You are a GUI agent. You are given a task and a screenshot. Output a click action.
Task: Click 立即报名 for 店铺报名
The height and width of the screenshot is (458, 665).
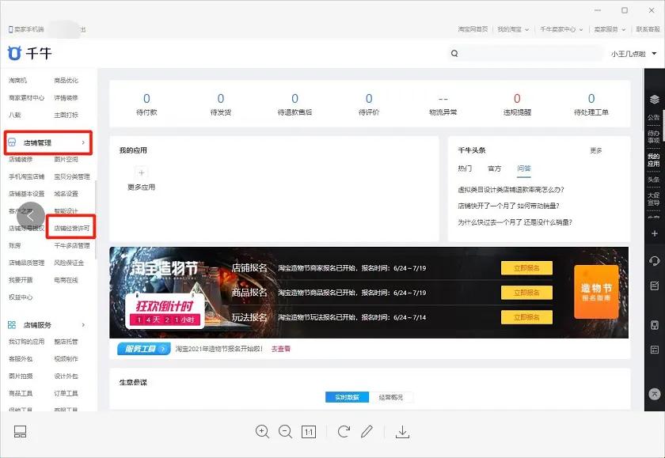pyautogui.click(x=527, y=268)
